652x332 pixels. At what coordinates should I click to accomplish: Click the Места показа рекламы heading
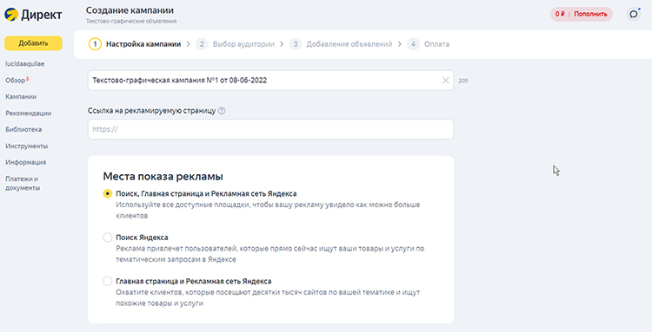click(163, 176)
